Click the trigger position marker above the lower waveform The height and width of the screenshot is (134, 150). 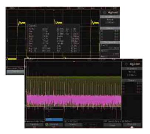click(74, 62)
